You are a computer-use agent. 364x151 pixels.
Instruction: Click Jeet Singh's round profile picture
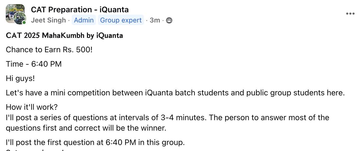(x=20, y=18)
